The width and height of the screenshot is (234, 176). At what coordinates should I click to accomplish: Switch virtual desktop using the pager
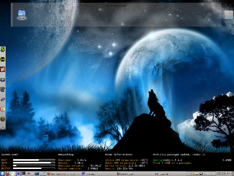coord(43,174)
